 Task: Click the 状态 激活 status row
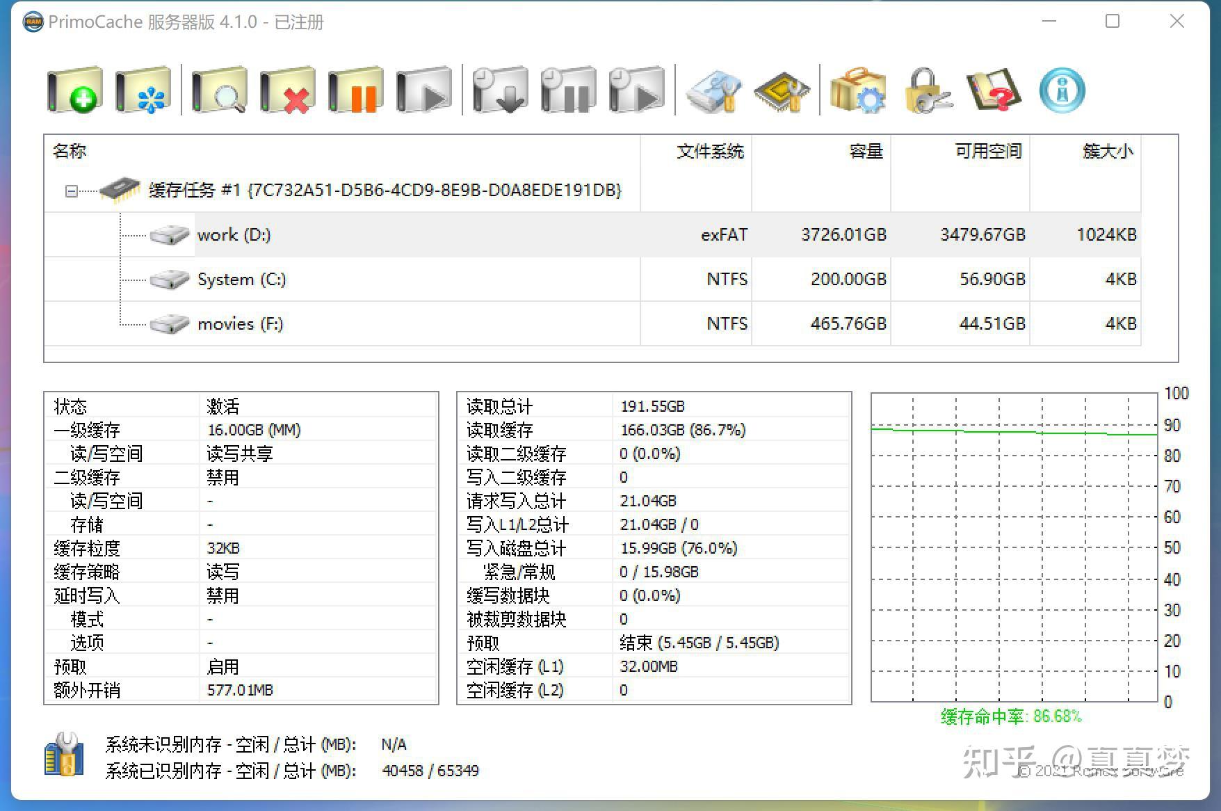(x=241, y=405)
